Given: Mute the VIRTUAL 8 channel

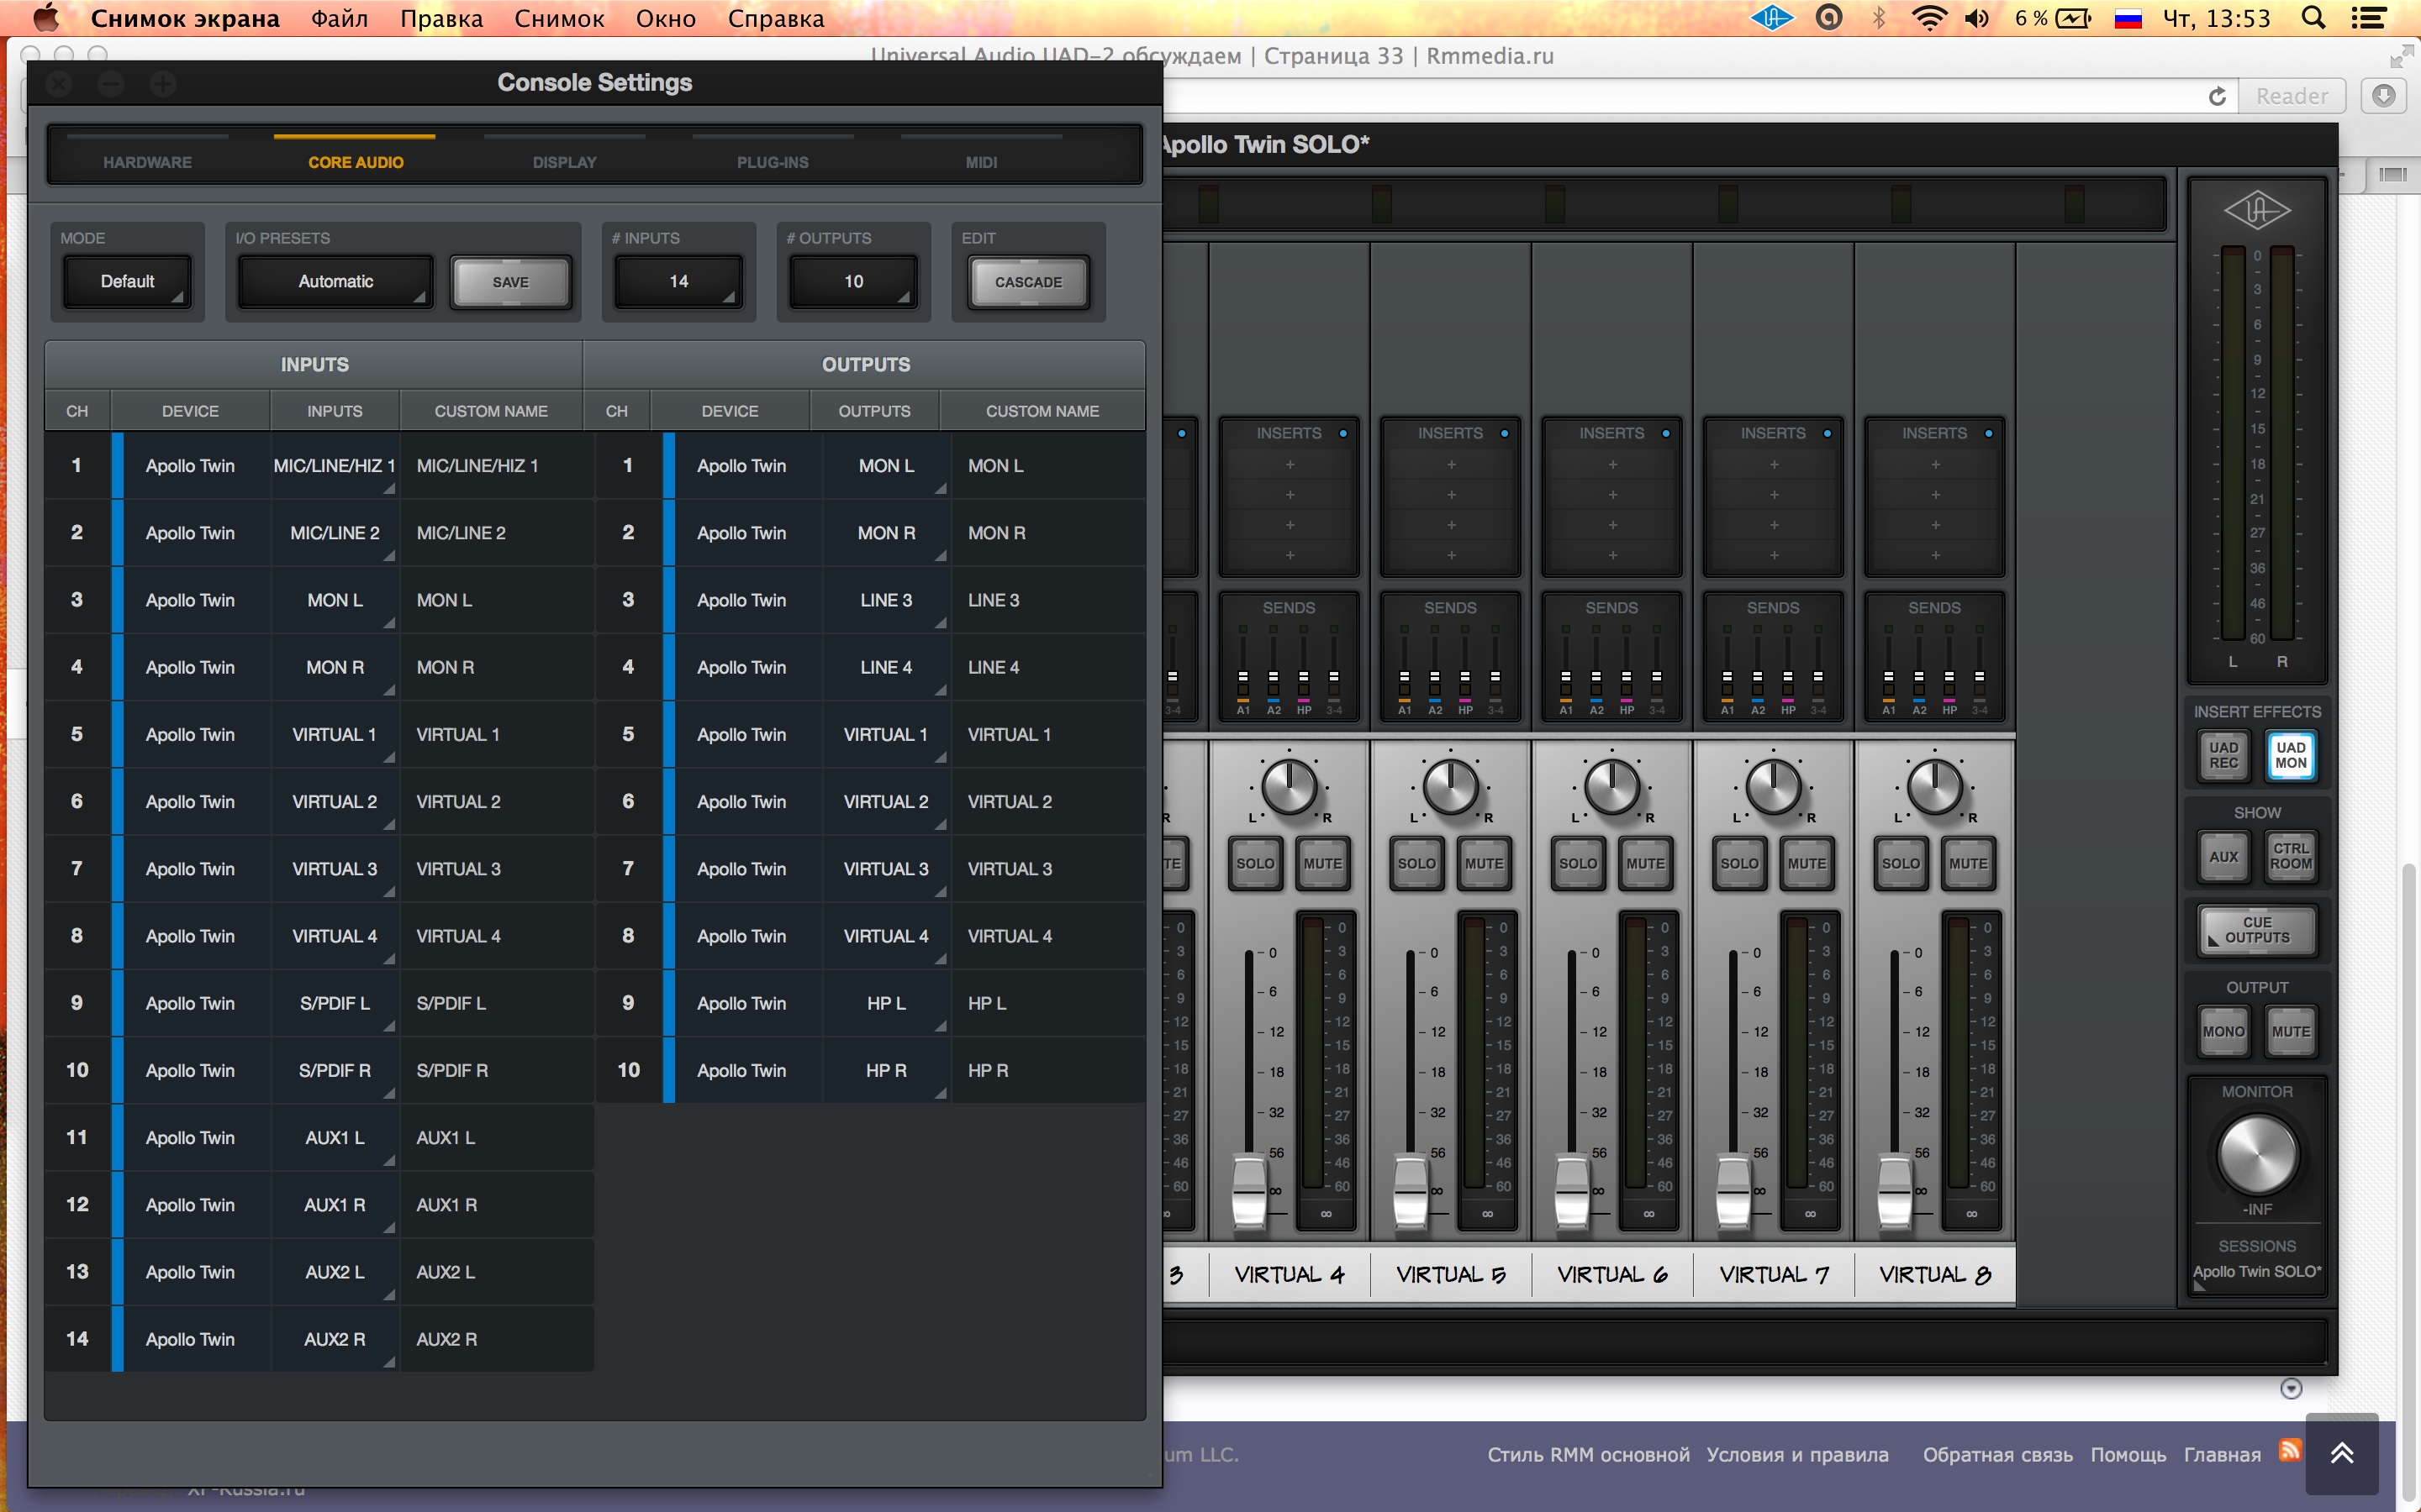Looking at the screenshot, I should (x=1968, y=863).
